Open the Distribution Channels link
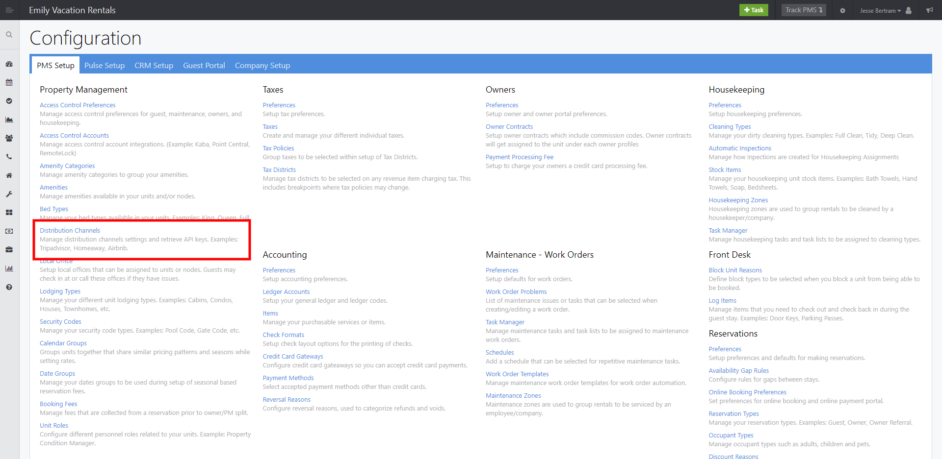 70,230
